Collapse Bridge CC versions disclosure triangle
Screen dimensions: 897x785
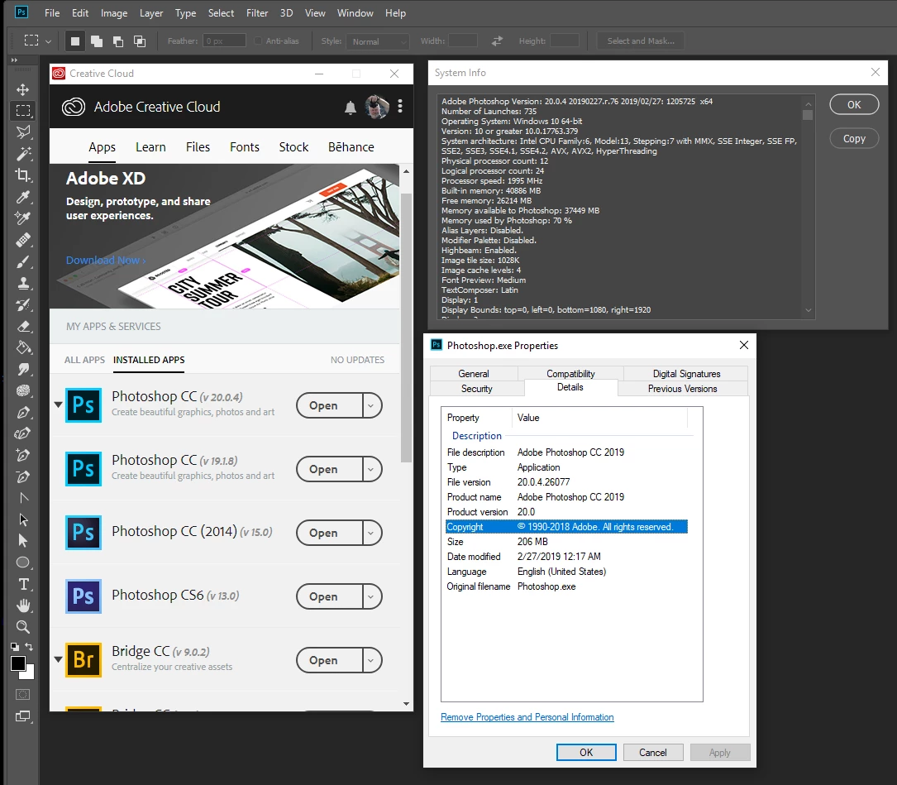pos(59,659)
